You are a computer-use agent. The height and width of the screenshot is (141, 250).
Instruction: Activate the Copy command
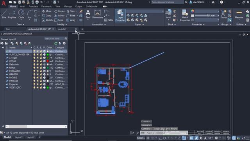[46, 16]
